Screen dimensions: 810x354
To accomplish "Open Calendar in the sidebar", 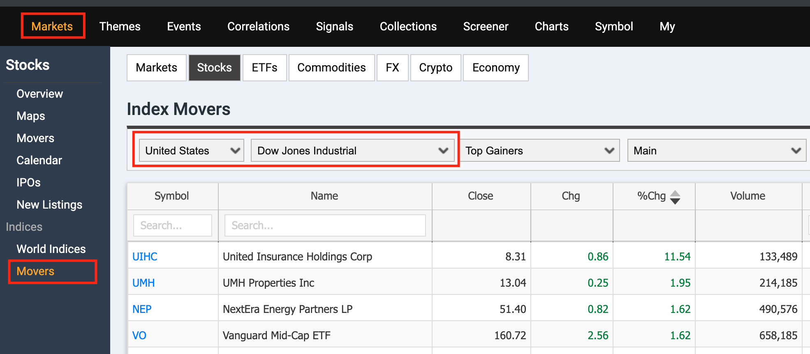I will tap(39, 160).
